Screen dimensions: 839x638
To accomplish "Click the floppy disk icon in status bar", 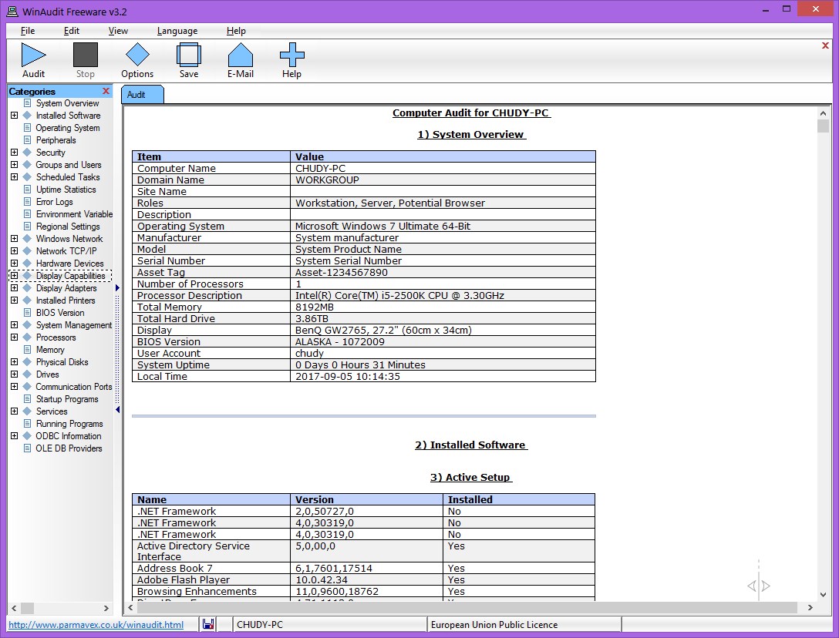I will 208,624.
